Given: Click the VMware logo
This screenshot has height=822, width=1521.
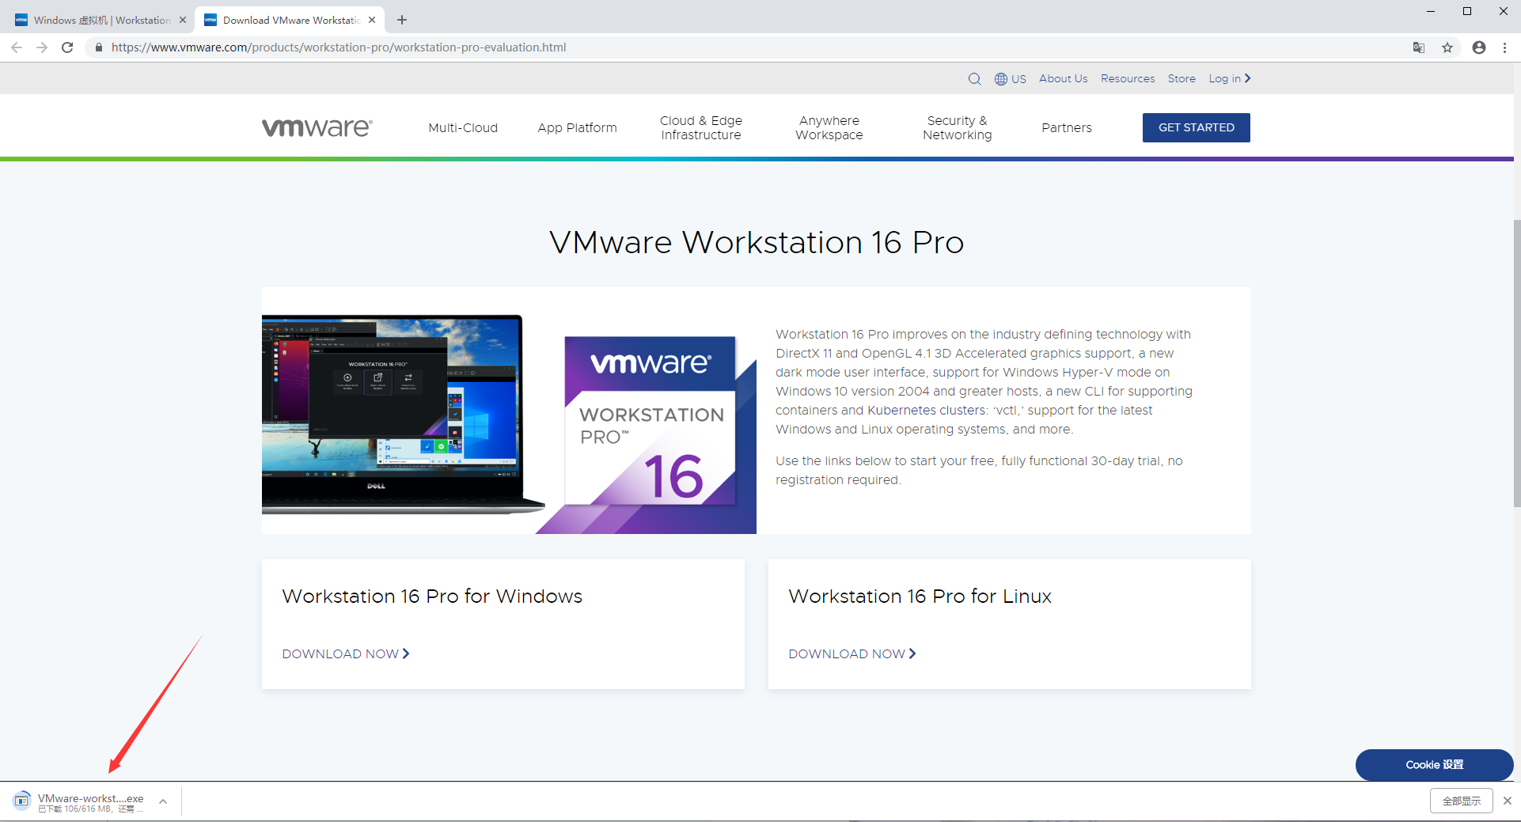Looking at the screenshot, I should click(317, 127).
